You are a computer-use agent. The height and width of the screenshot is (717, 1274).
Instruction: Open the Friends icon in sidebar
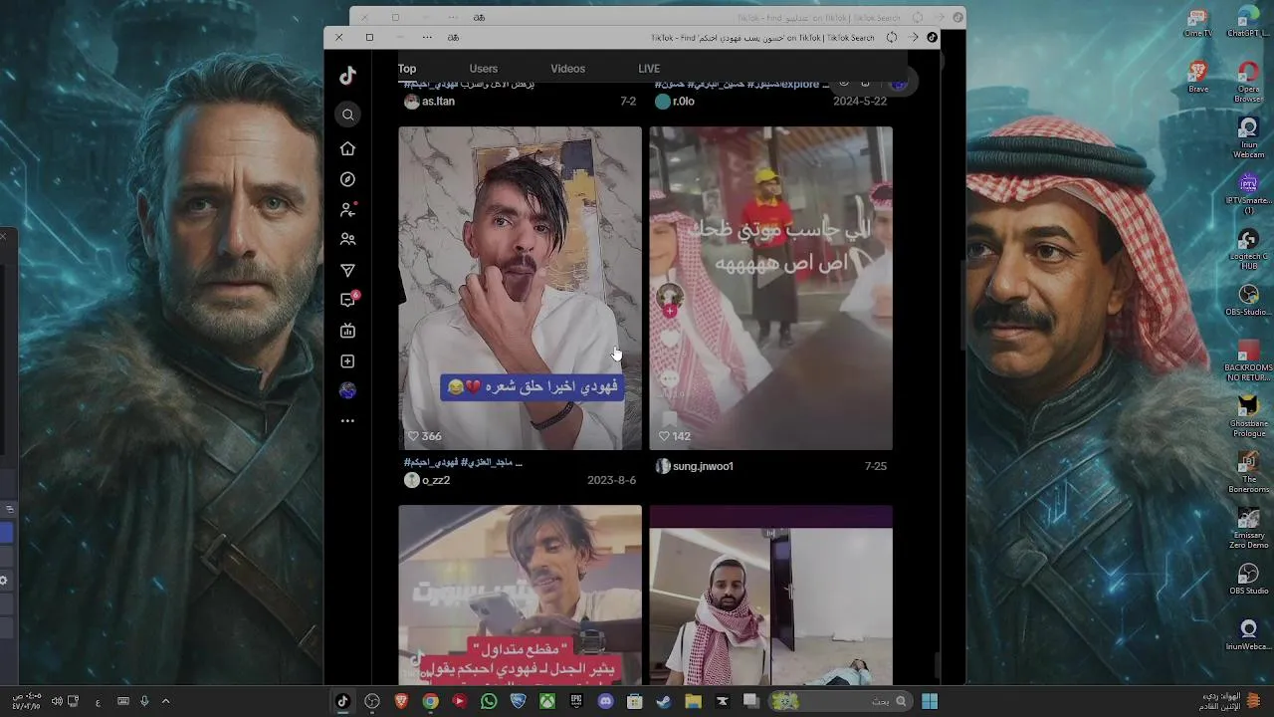(347, 240)
